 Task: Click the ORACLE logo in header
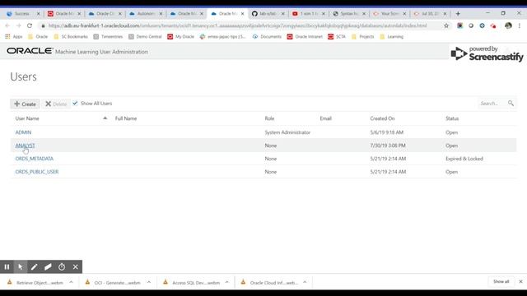click(30, 51)
